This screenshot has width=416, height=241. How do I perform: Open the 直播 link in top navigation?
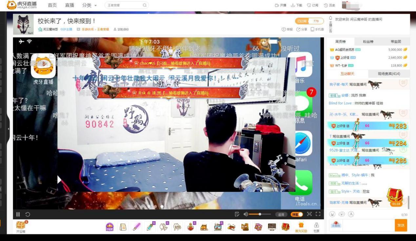pyautogui.click(x=69, y=5)
